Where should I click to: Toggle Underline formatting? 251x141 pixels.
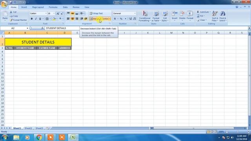point(40,19)
